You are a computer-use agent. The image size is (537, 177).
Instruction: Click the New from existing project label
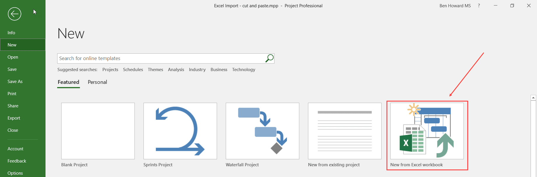coord(334,165)
